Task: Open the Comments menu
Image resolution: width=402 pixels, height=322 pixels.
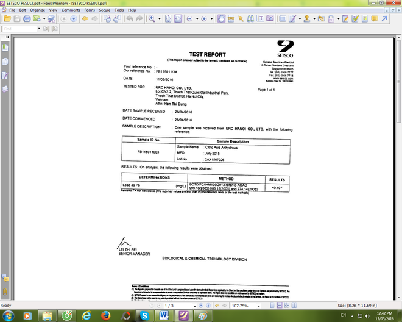Action: [x=71, y=10]
